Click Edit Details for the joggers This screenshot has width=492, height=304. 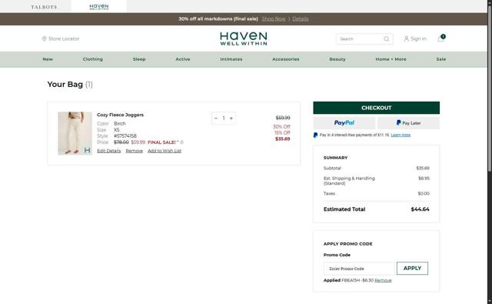(108, 151)
